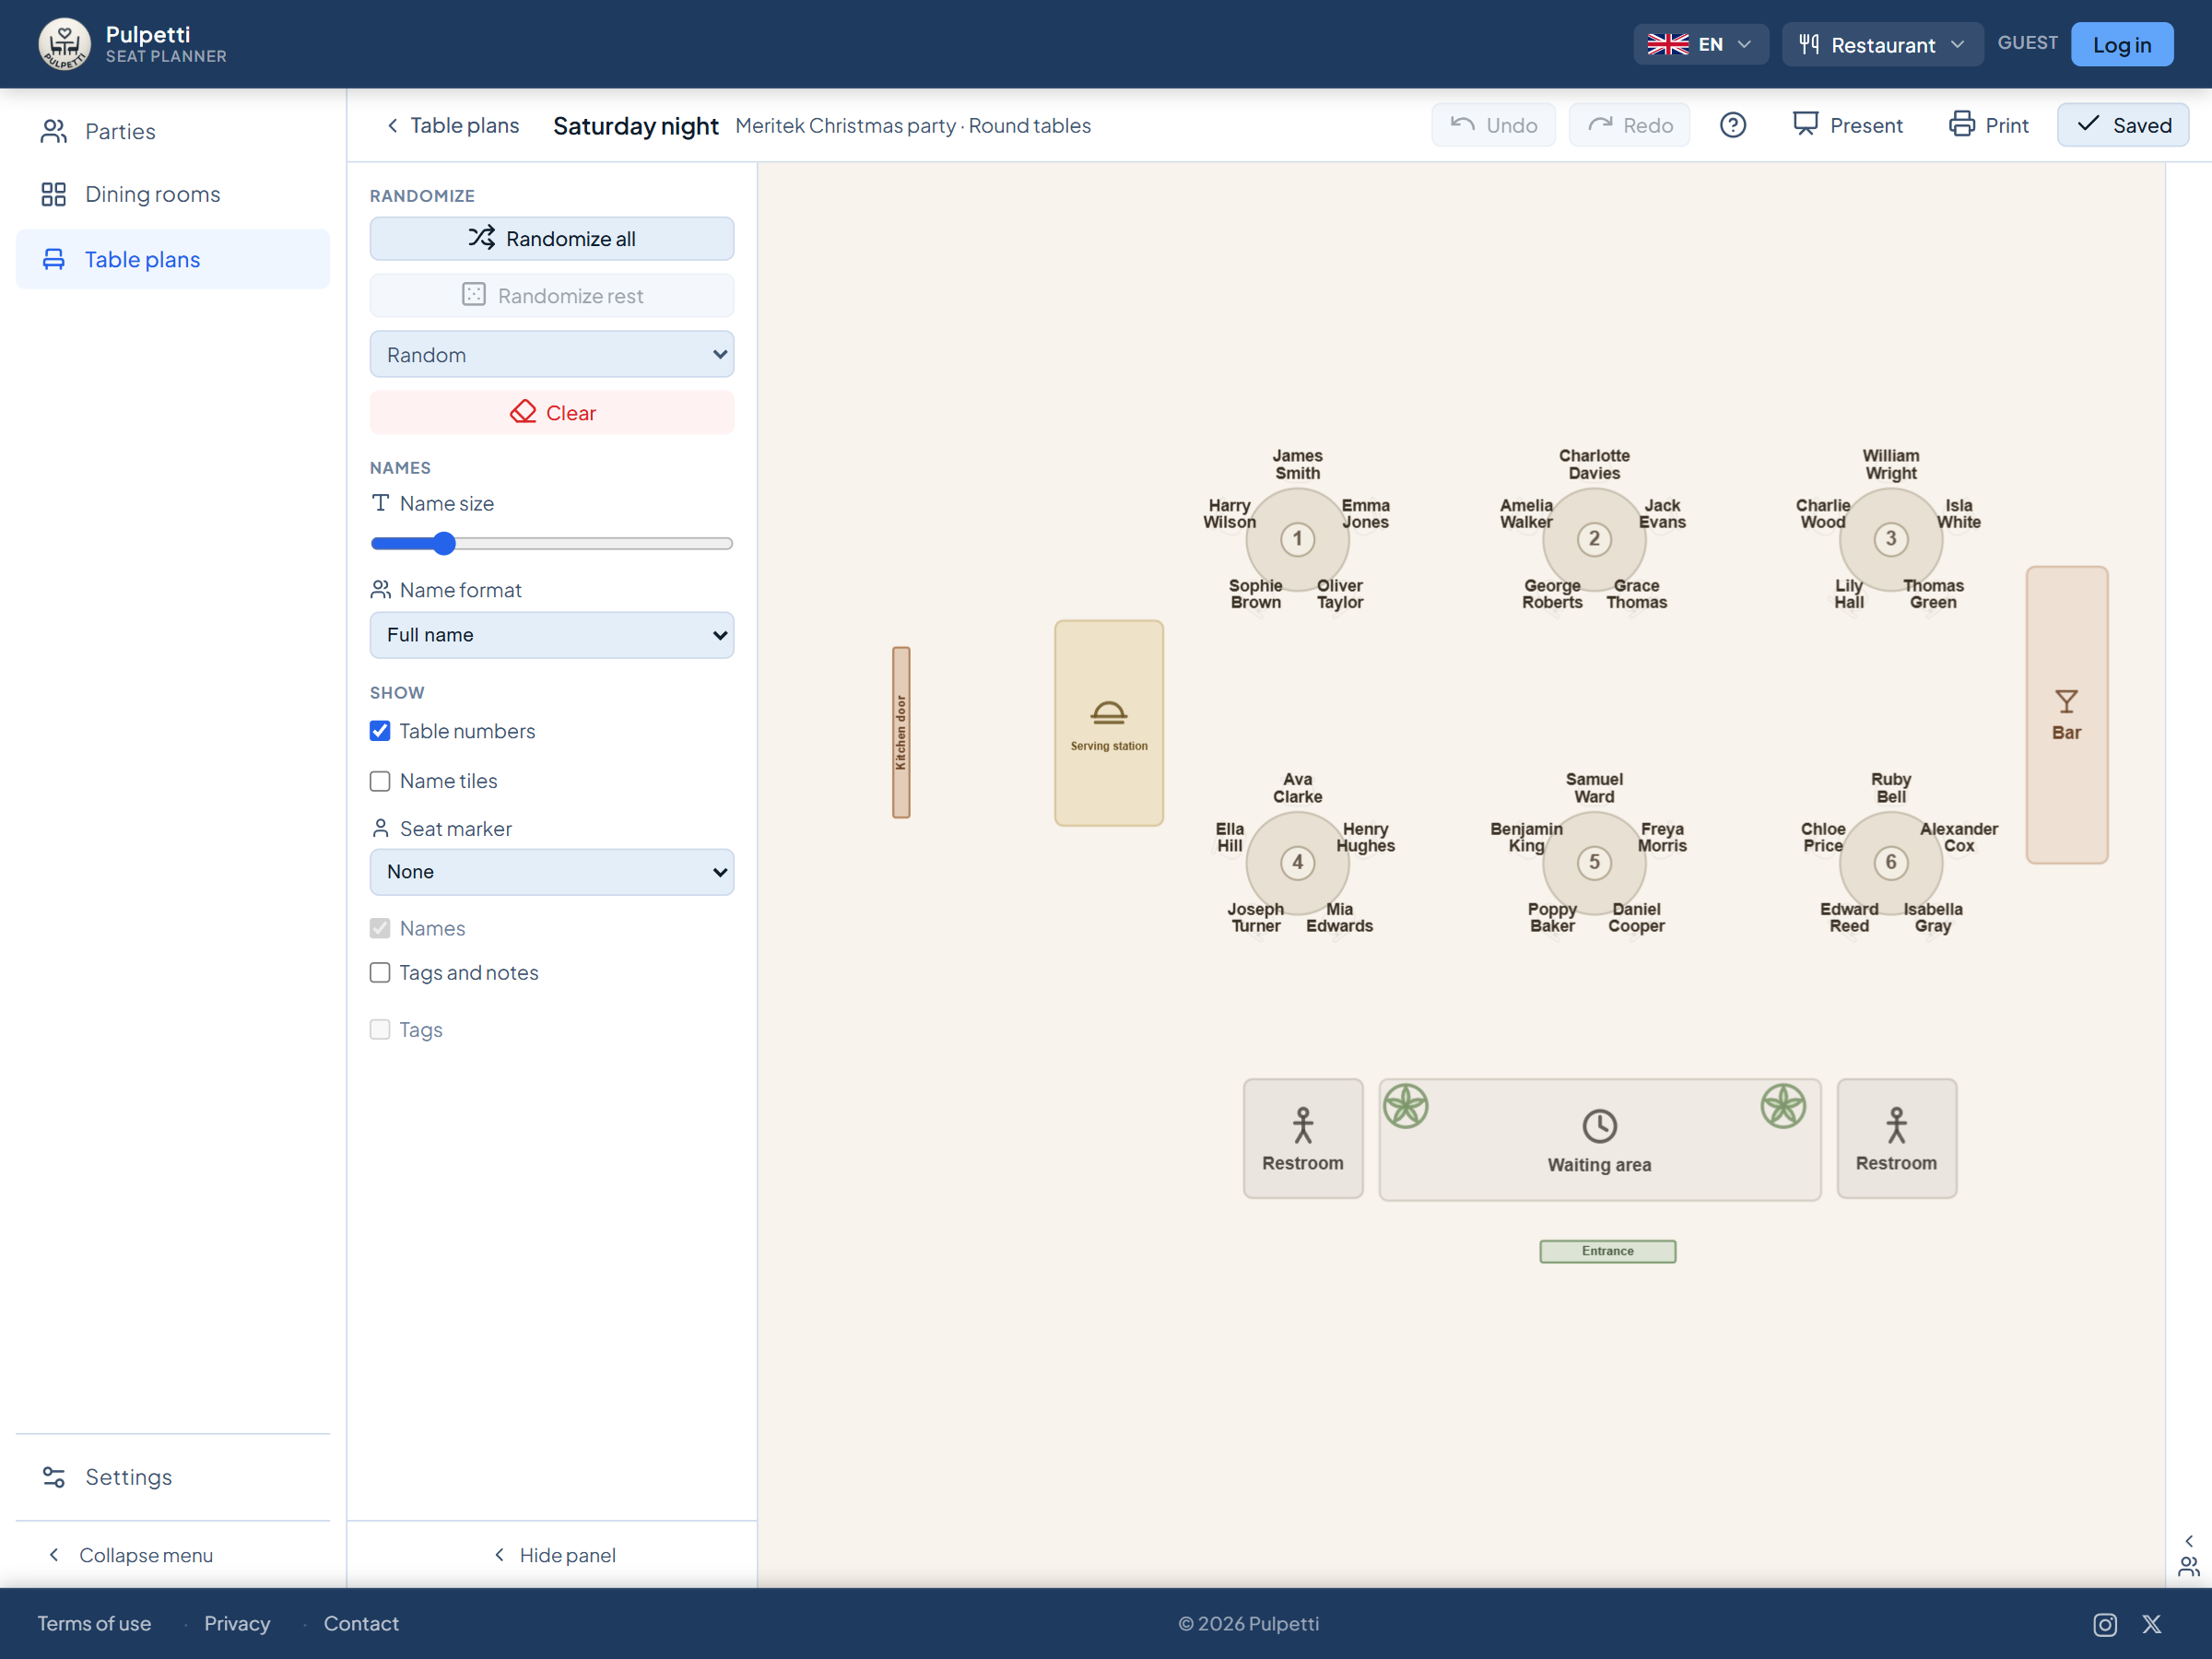Click the red Clear button

[x=552, y=413]
